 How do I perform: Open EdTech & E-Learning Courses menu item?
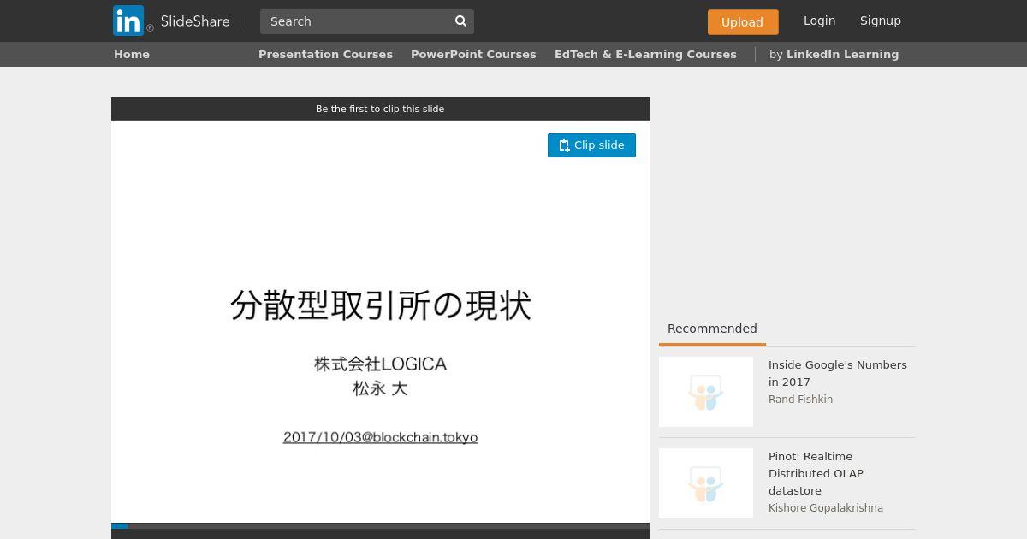(x=645, y=54)
